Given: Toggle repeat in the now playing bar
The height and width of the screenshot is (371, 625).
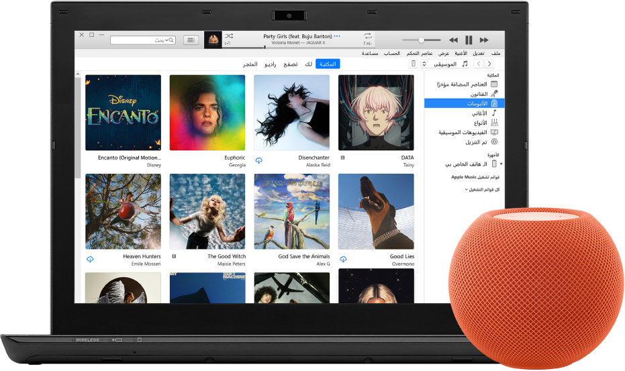Looking at the screenshot, I should click(x=367, y=36).
